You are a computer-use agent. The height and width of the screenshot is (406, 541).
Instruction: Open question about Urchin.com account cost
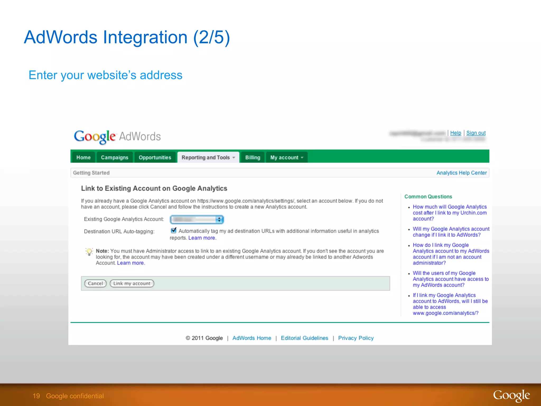tap(450, 213)
